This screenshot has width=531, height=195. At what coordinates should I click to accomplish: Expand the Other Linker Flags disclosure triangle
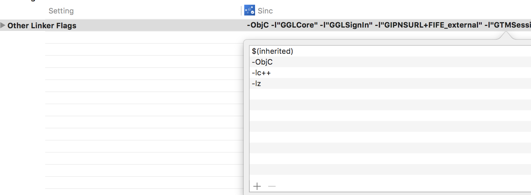(x=3, y=25)
